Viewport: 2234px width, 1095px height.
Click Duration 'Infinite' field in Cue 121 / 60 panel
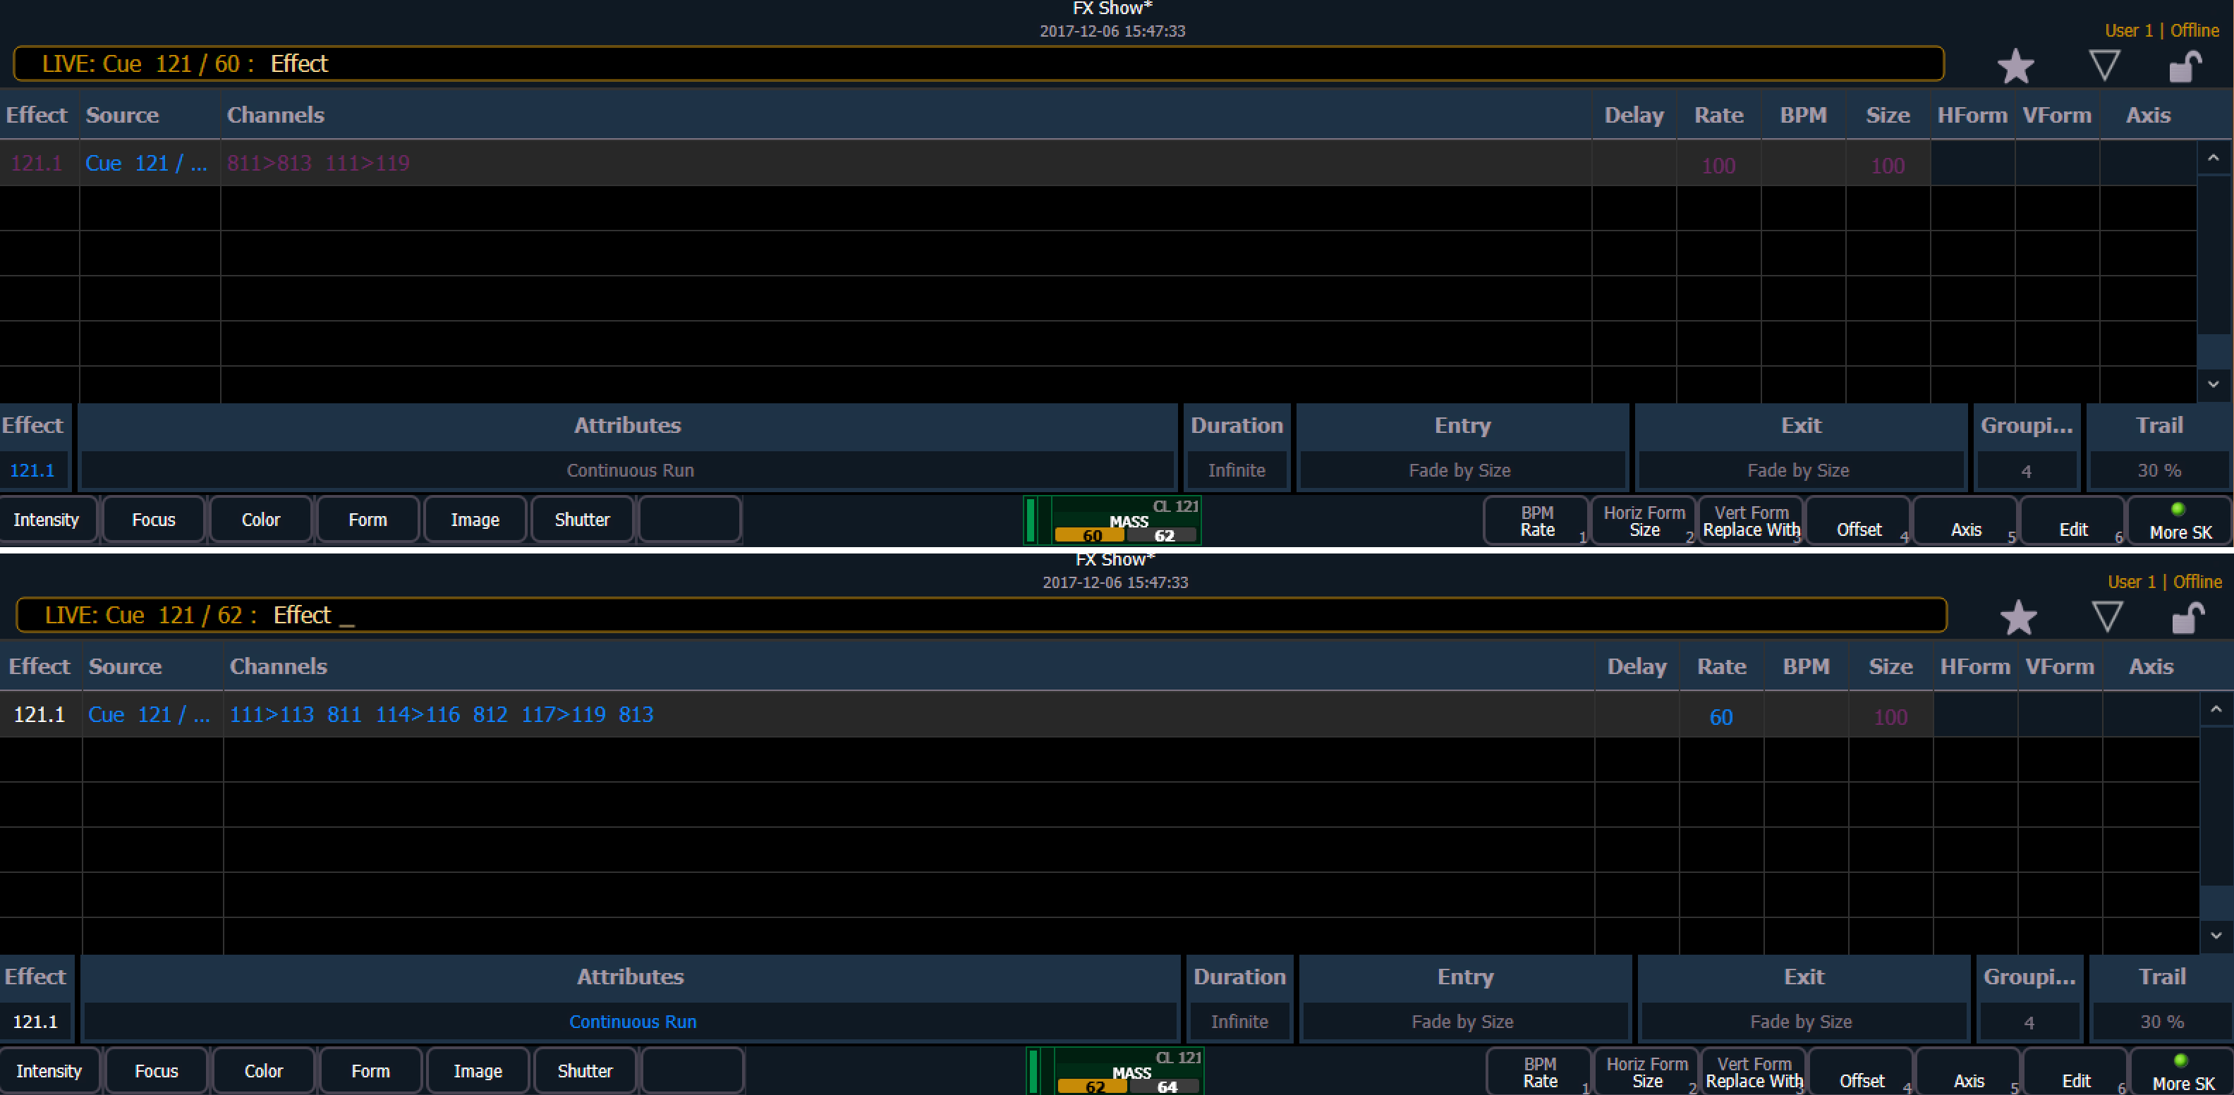(x=1237, y=470)
